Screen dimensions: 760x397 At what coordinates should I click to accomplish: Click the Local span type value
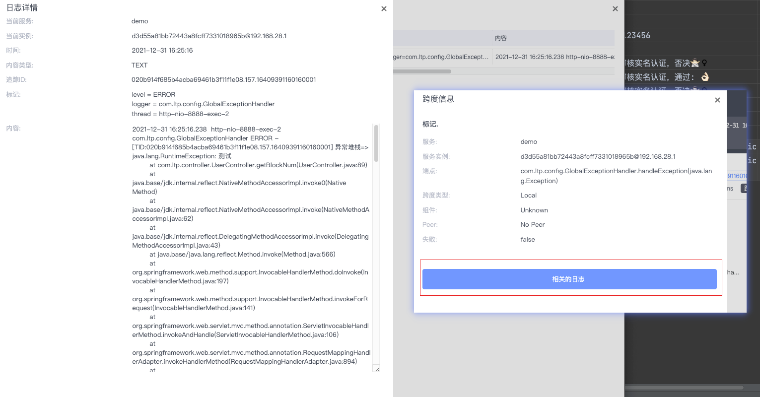point(528,195)
